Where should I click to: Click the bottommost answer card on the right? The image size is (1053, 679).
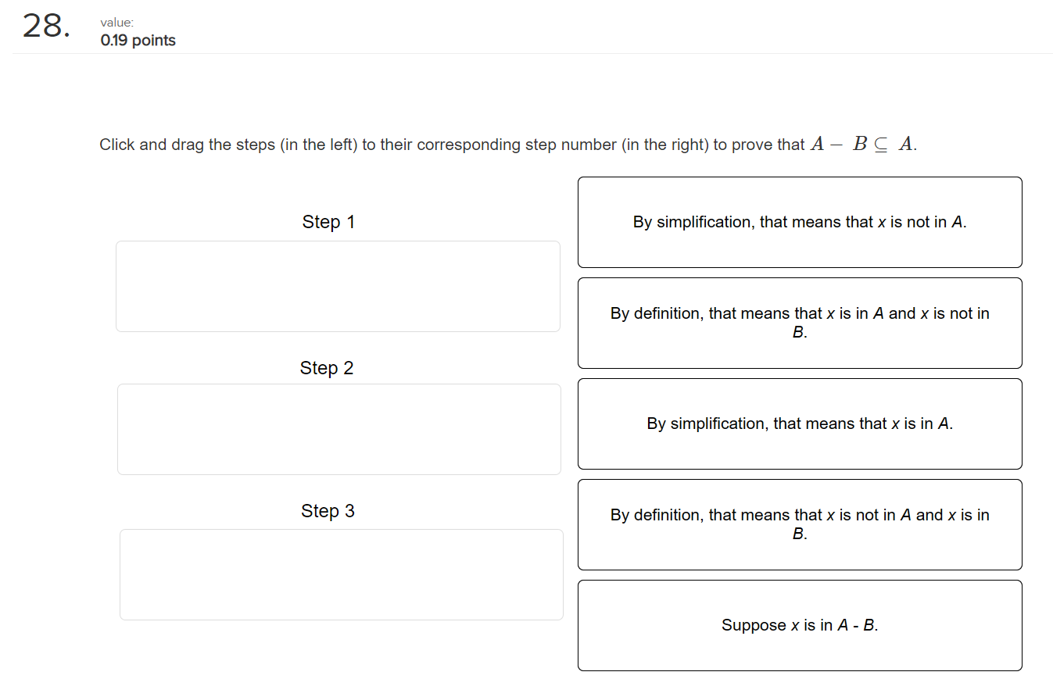[x=799, y=625]
